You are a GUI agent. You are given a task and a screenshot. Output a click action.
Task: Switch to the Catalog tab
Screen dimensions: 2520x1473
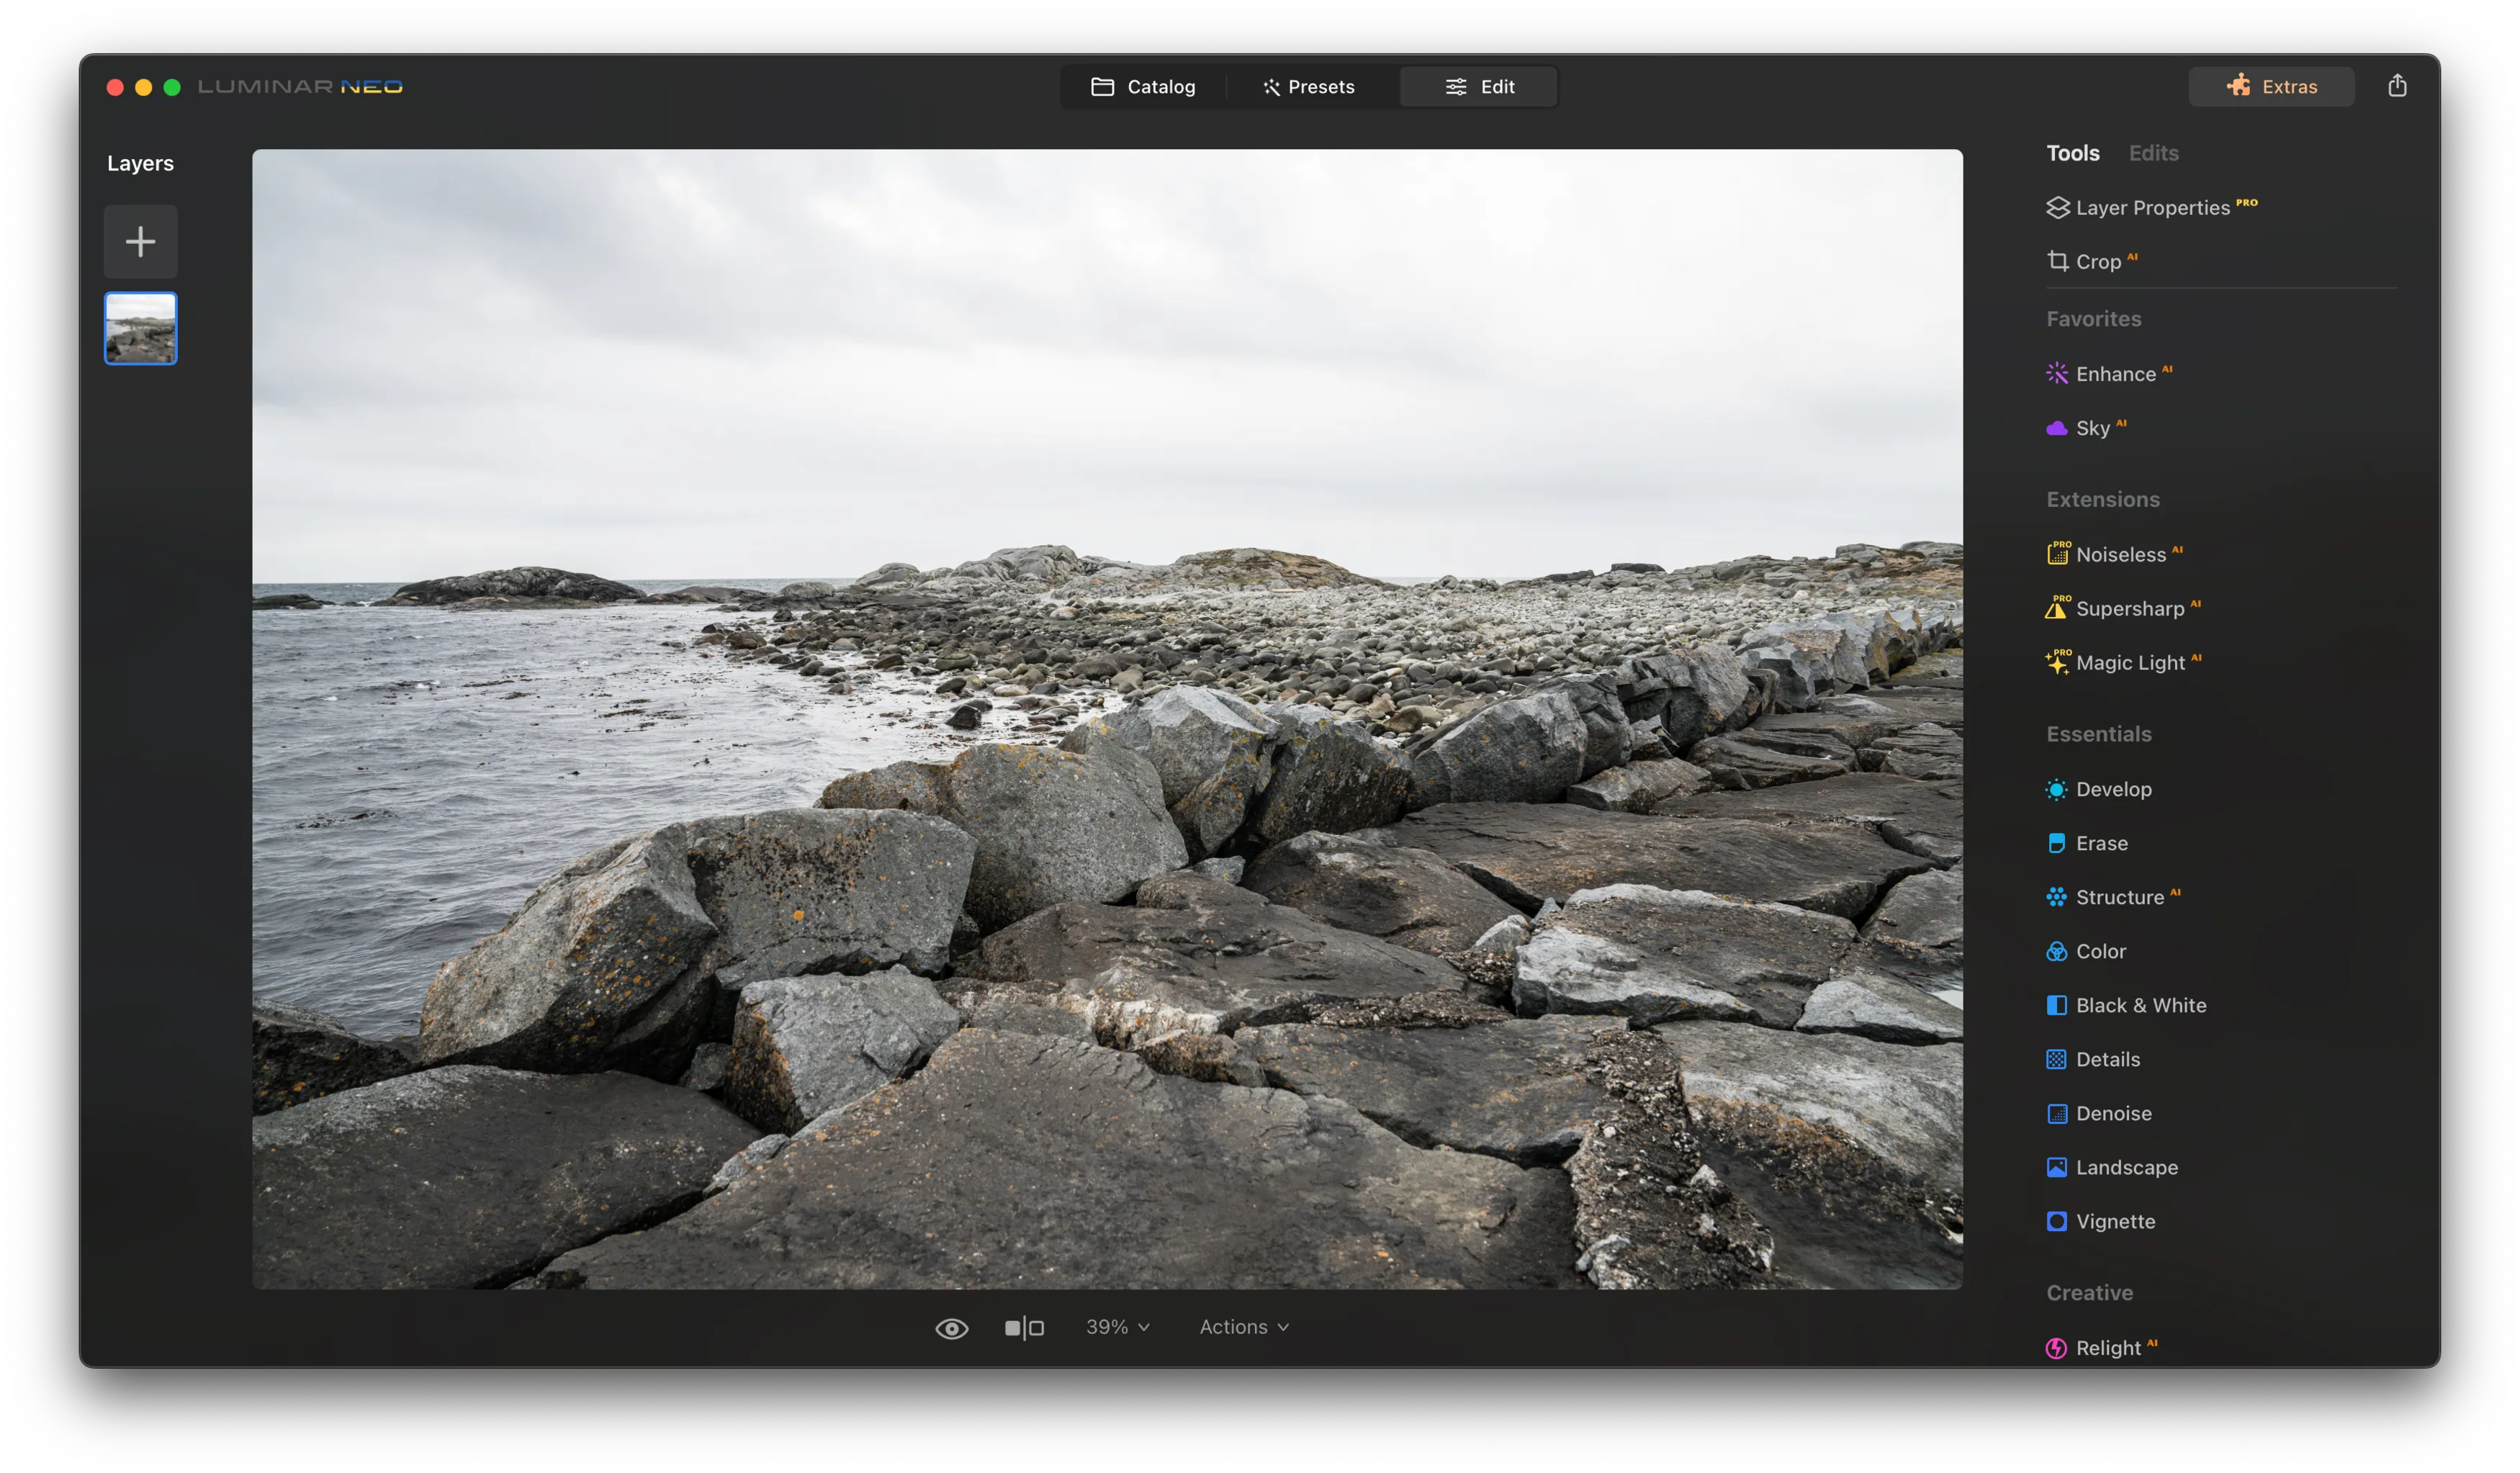pos(1143,87)
